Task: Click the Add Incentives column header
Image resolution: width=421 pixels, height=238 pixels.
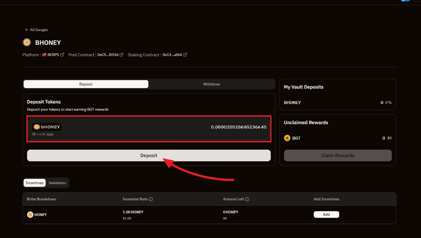Action: [x=327, y=199]
